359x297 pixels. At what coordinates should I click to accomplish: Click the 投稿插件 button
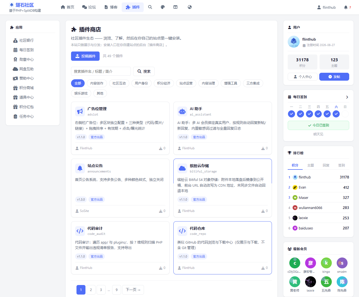pyautogui.click(x=85, y=56)
